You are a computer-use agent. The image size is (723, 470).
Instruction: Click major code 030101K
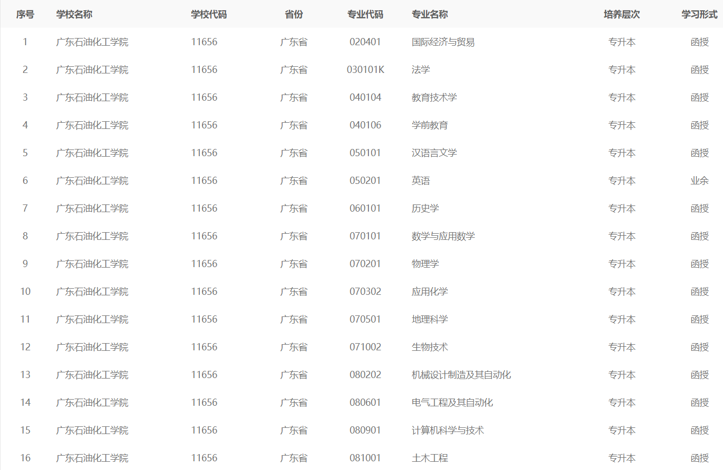click(365, 70)
